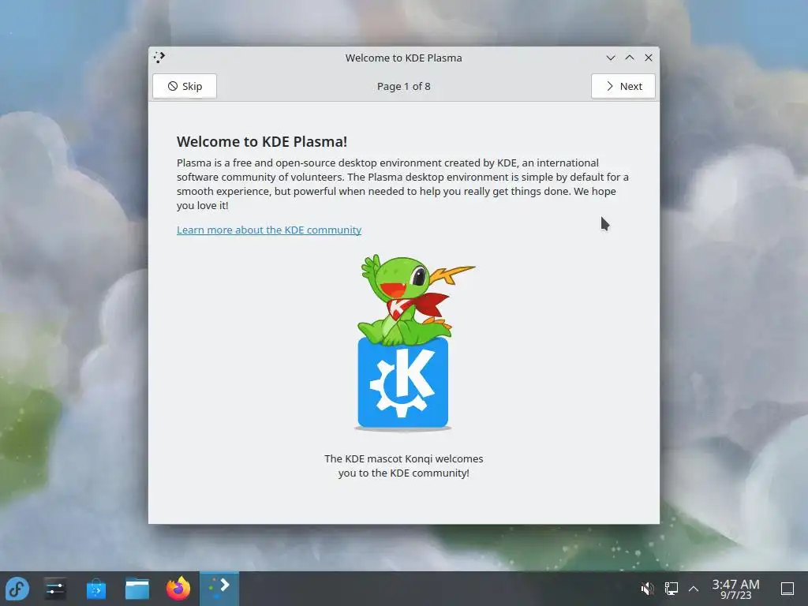Maximize the Welcome to KDE Plasma window

coord(630,58)
